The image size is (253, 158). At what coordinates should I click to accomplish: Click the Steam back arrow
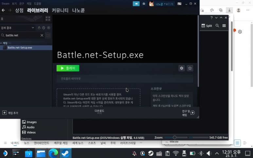3,10
